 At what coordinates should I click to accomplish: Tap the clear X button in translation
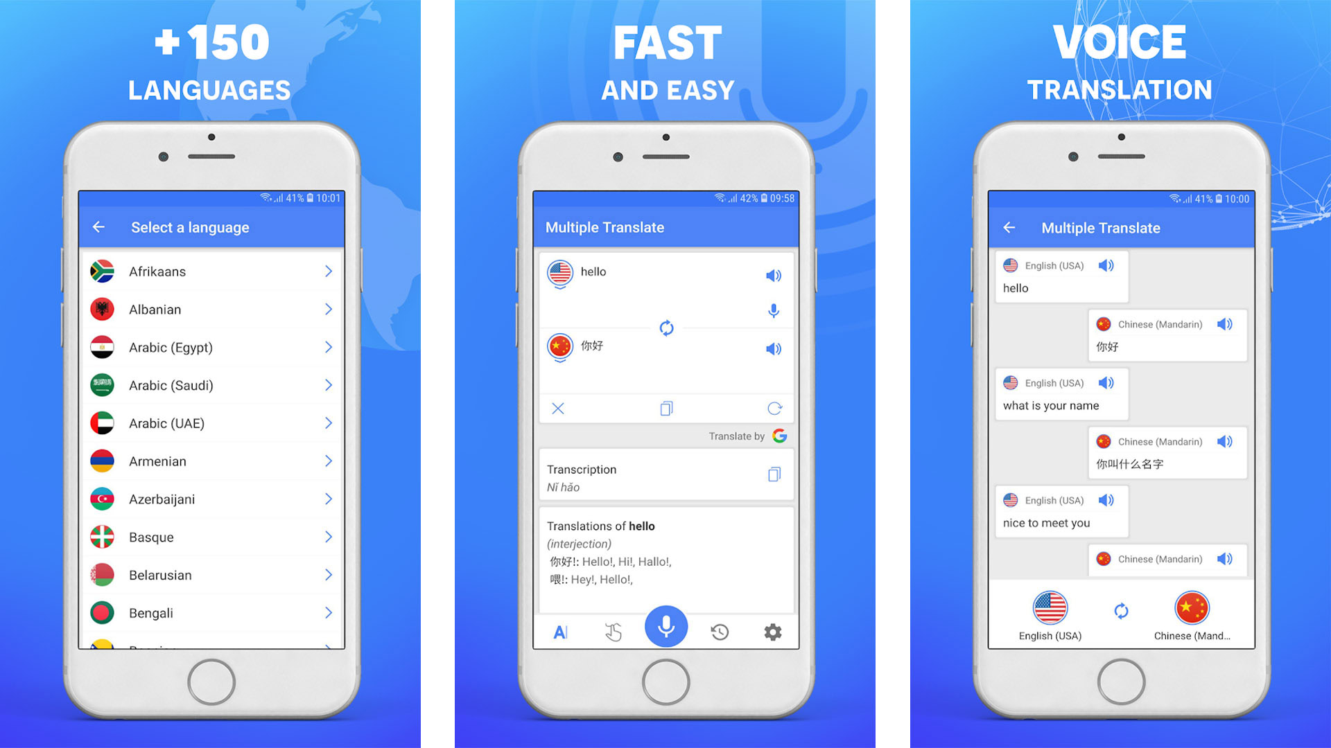559,407
